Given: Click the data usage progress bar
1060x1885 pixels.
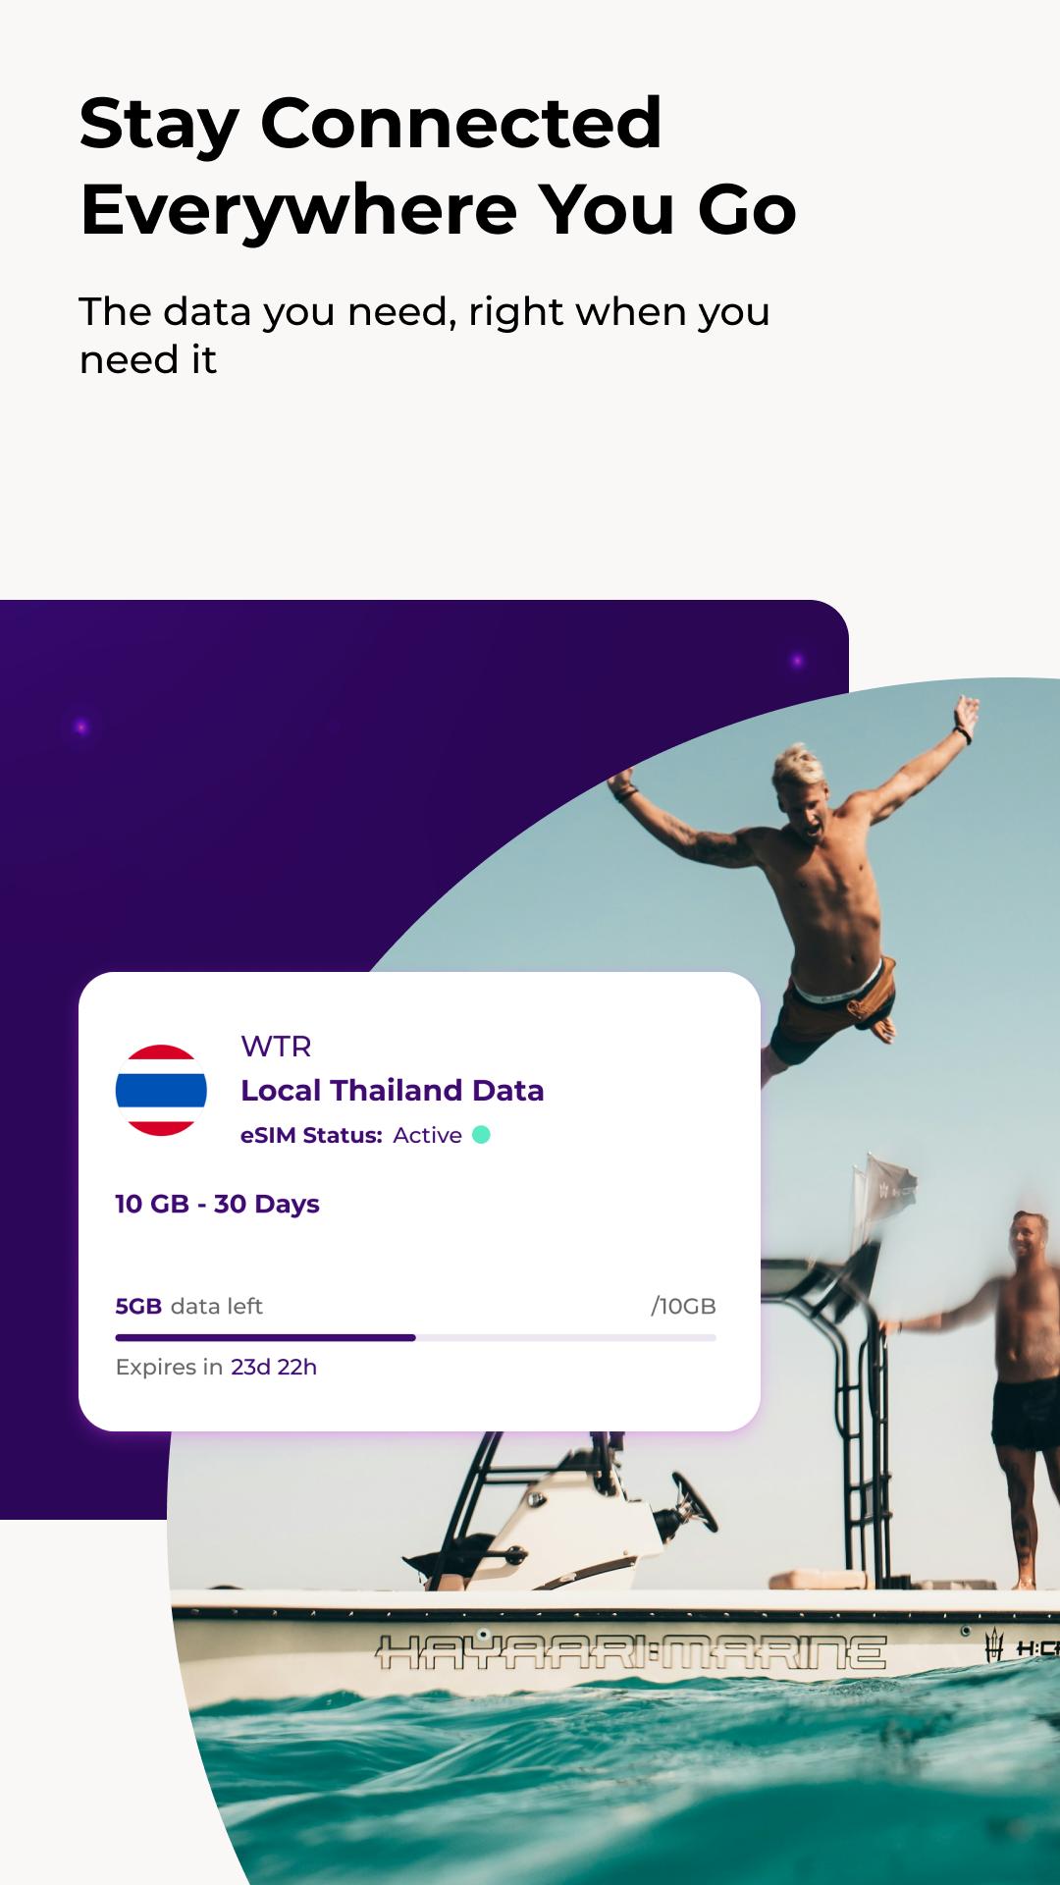Looking at the screenshot, I should [x=415, y=1337].
